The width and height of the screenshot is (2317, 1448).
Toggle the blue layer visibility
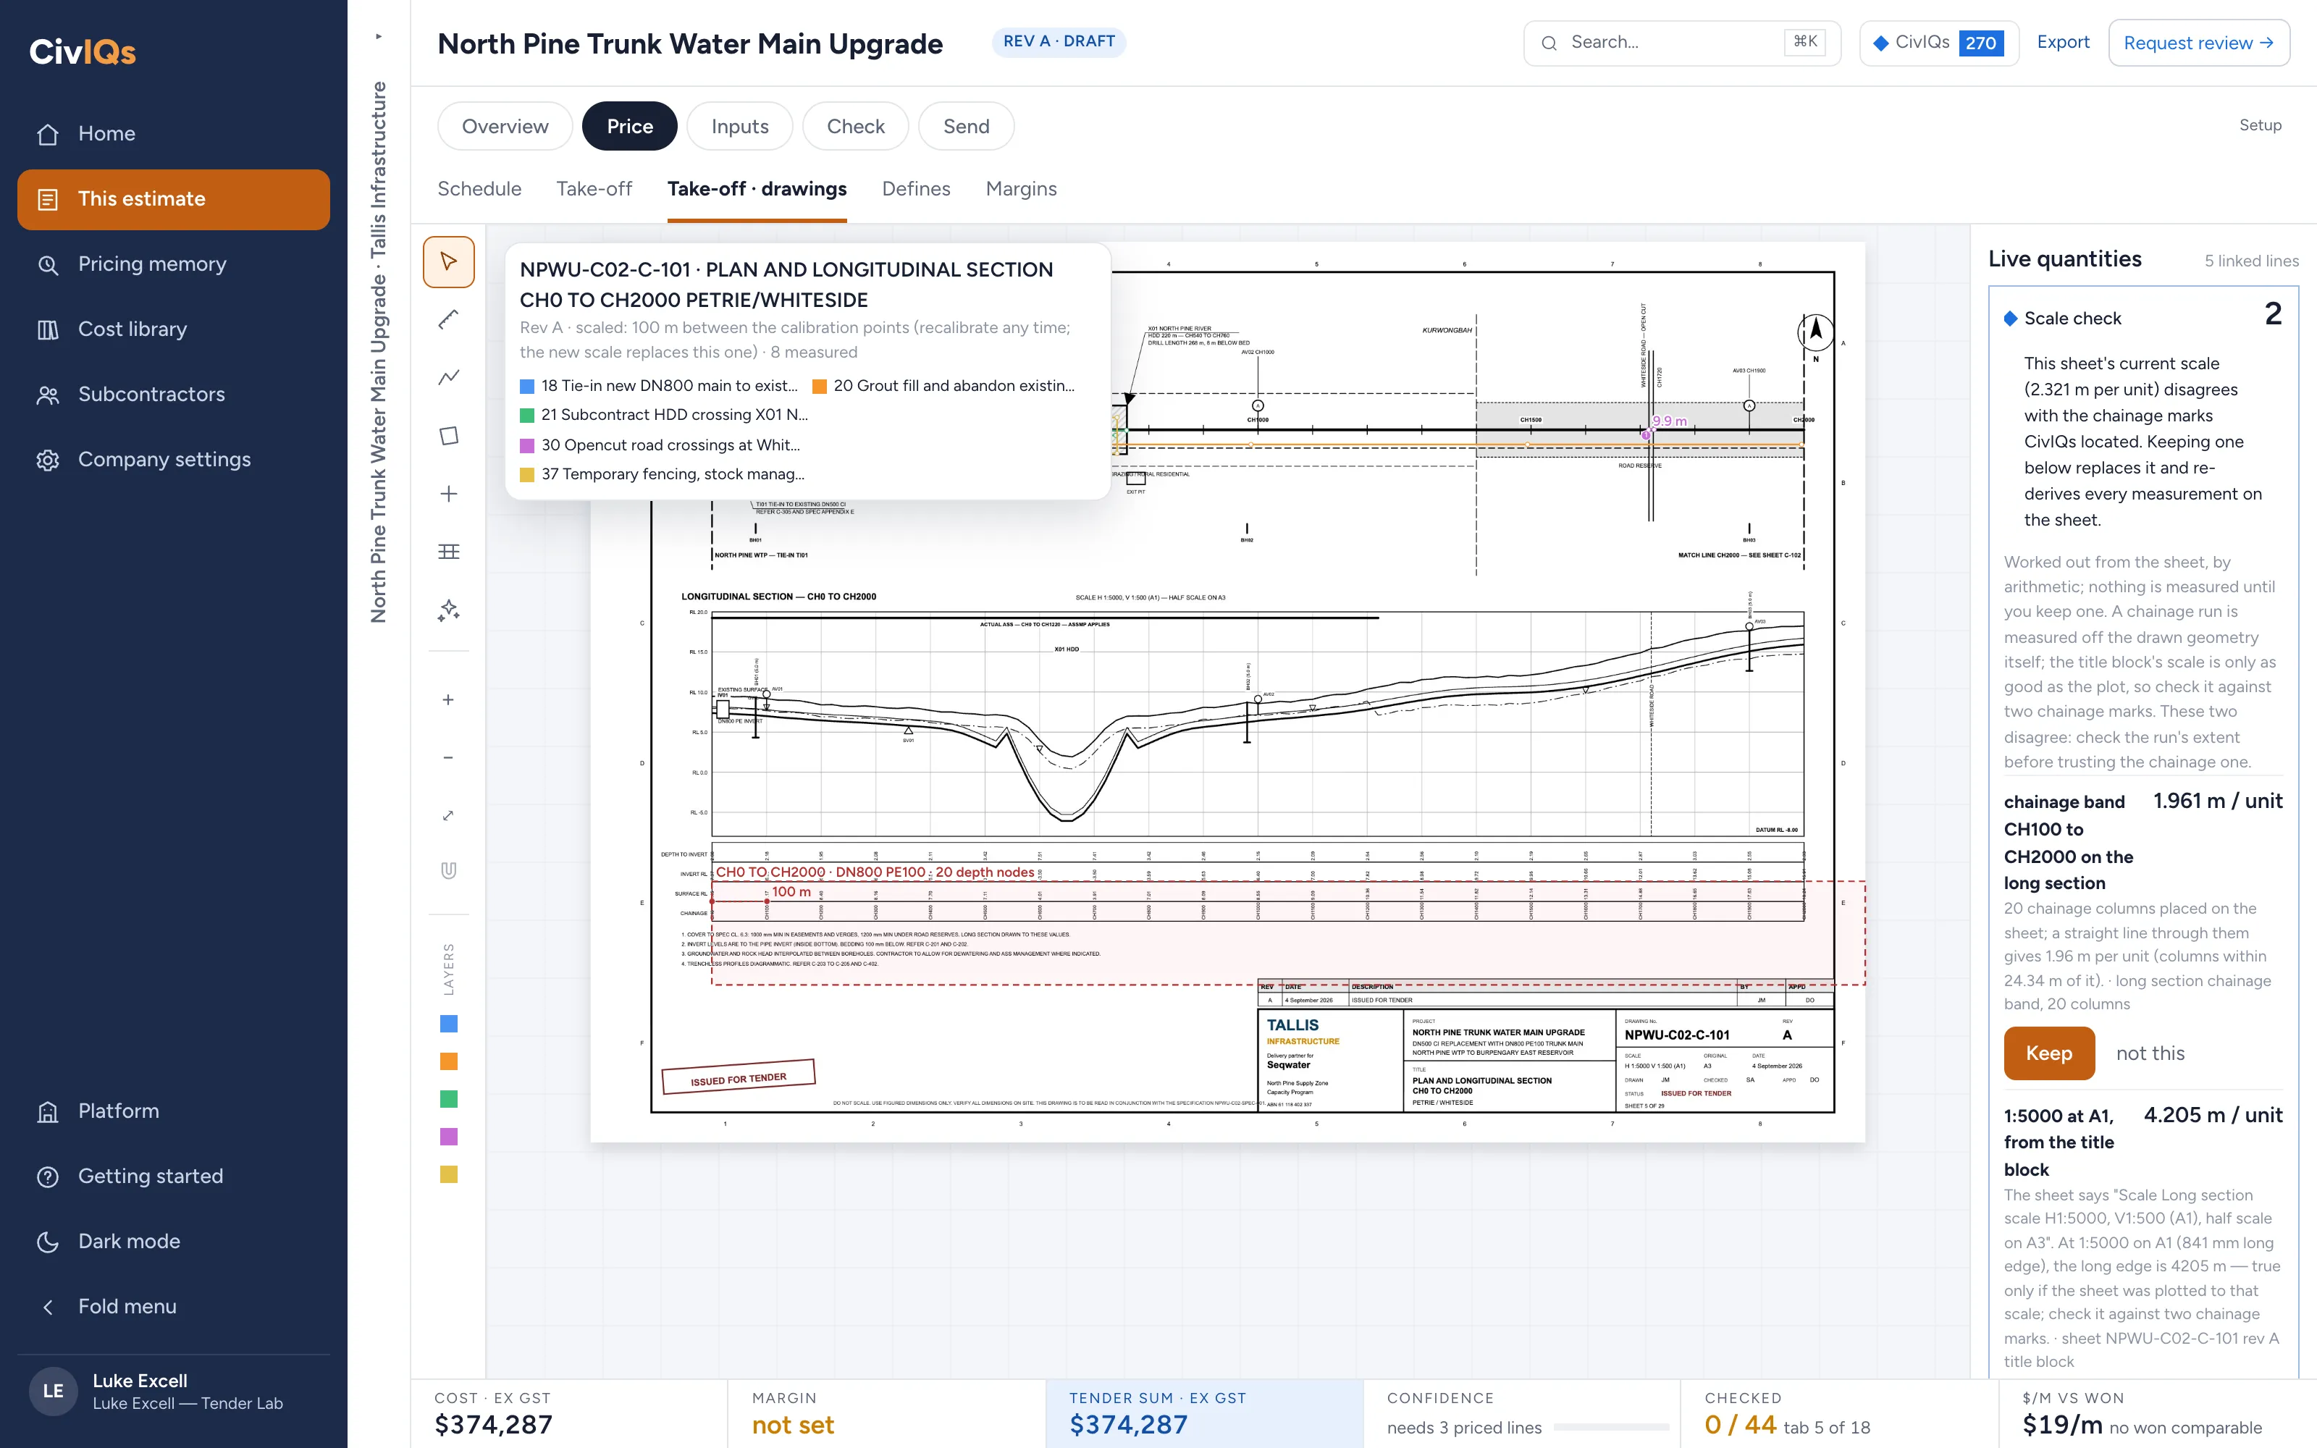coord(448,1024)
